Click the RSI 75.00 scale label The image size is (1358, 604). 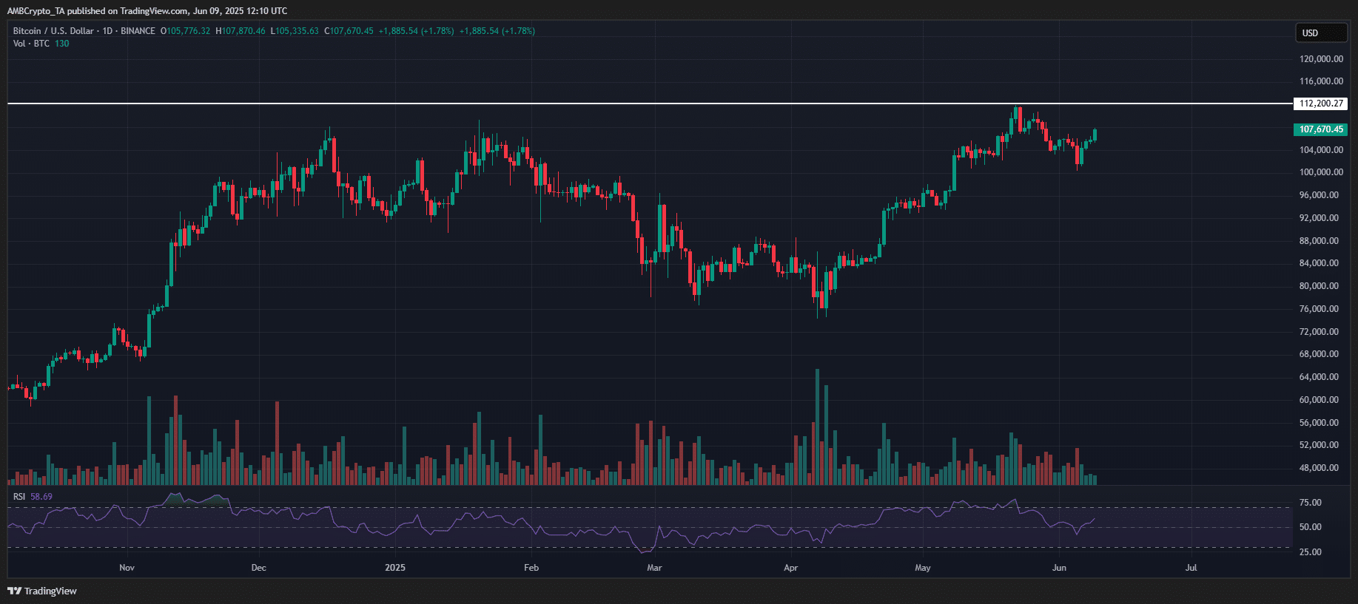pos(1310,503)
